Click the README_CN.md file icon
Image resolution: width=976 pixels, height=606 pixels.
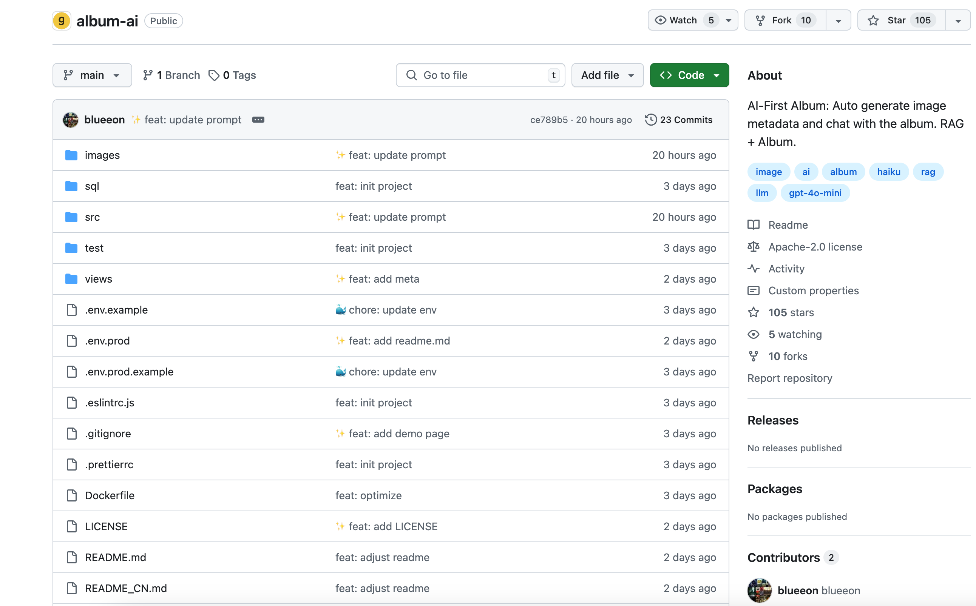[x=72, y=588]
